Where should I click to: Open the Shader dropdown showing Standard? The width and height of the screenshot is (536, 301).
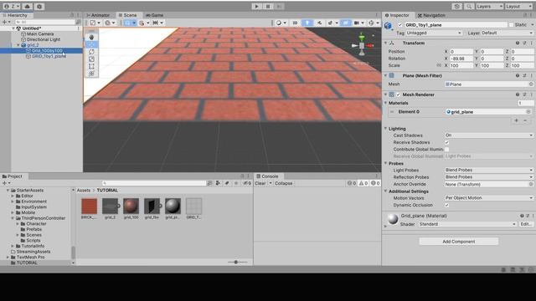(x=467, y=224)
